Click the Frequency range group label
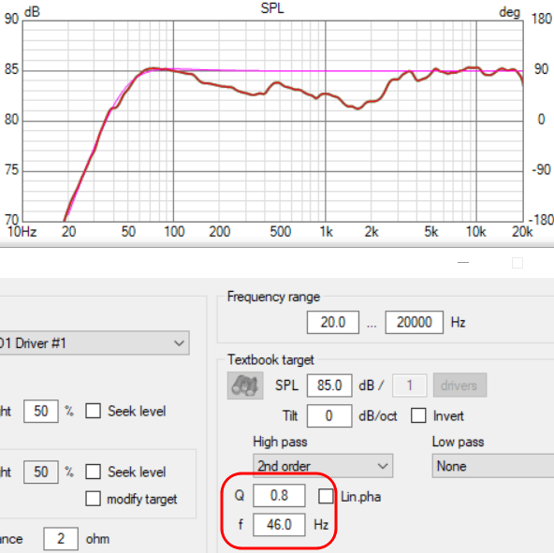The image size is (554, 553). pyautogui.click(x=273, y=297)
